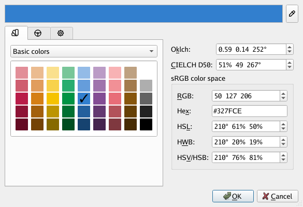The height and width of the screenshot is (207, 303).
Task: Confirm the color with the OK button
Action: point(233,196)
